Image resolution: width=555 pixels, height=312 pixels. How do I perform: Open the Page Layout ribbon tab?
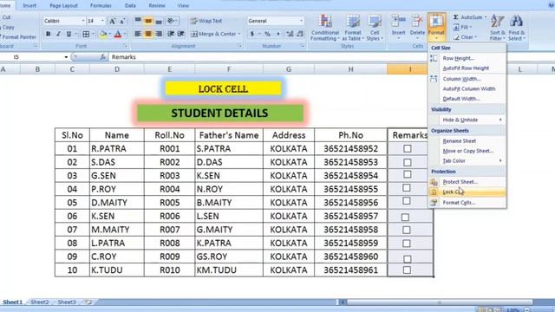63,6
